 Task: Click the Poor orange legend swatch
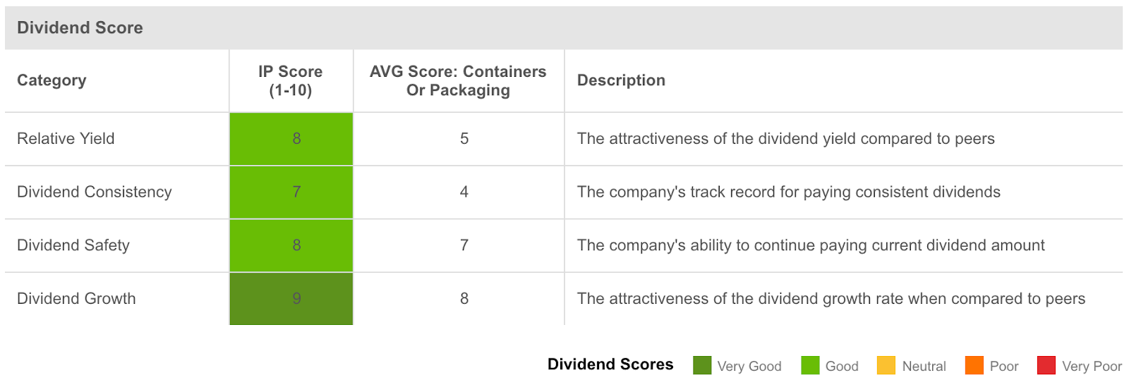click(974, 365)
